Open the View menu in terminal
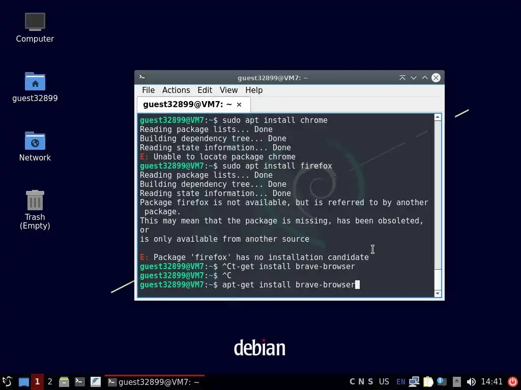Viewport: 521px width, 390px height. point(228,90)
